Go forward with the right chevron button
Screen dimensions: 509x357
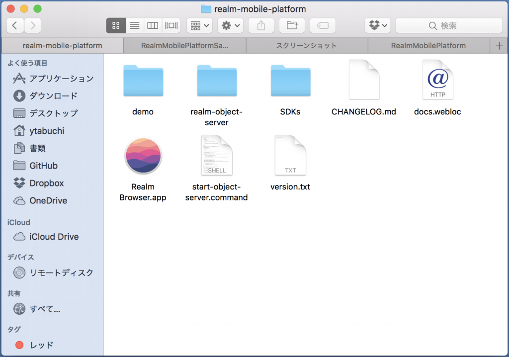tap(32, 25)
